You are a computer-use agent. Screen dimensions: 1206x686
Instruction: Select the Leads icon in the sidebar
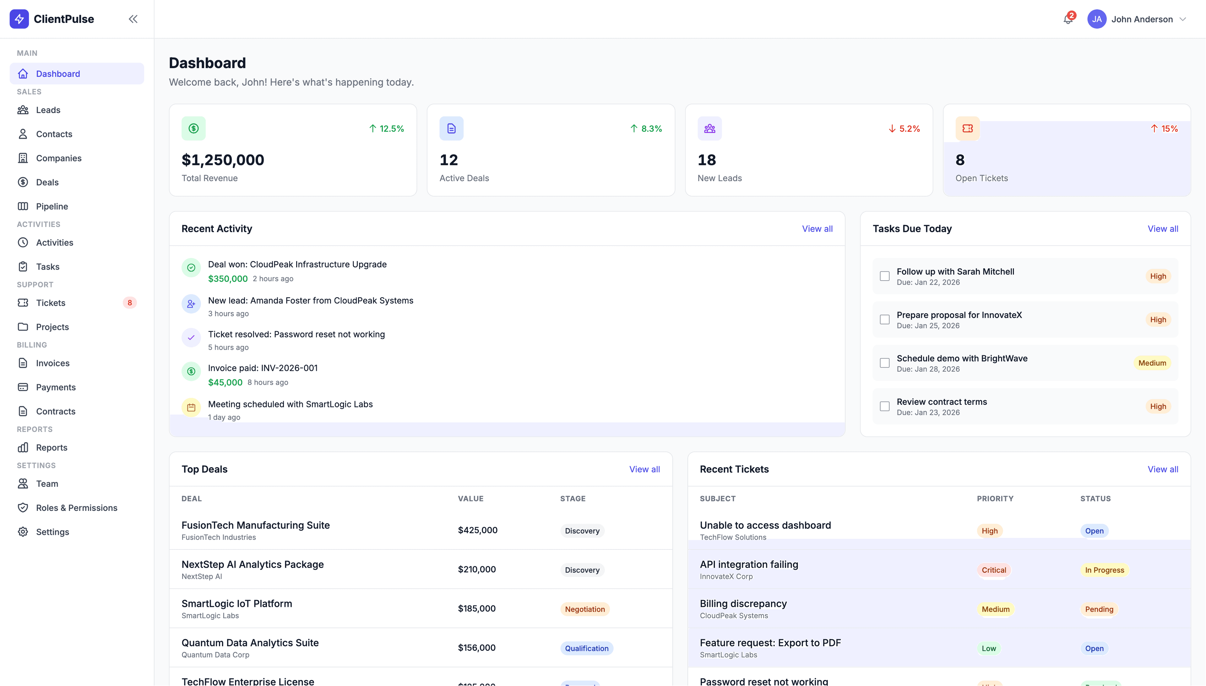click(23, 110)
